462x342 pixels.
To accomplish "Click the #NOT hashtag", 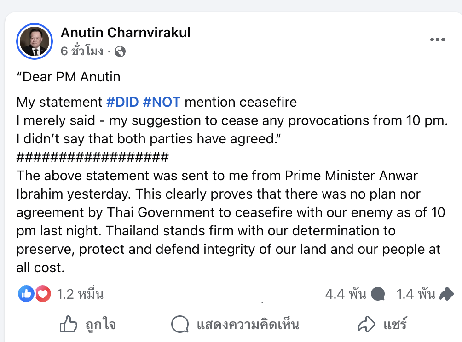I will (162, 102).
